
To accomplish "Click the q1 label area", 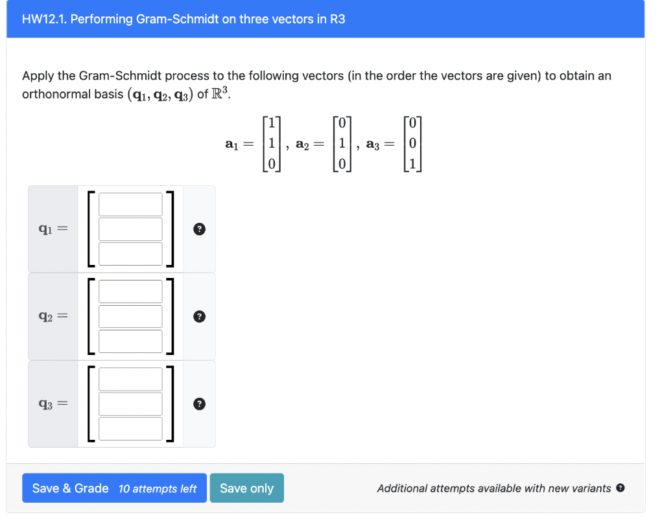I will tap(52, 229).
